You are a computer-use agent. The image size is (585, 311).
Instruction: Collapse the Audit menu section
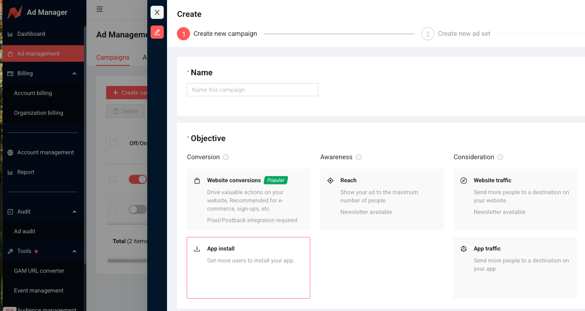coord(74,212)
